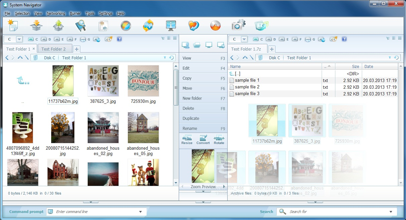Click the pack archive box icon with orange arrow

click(x=36, y=25)
